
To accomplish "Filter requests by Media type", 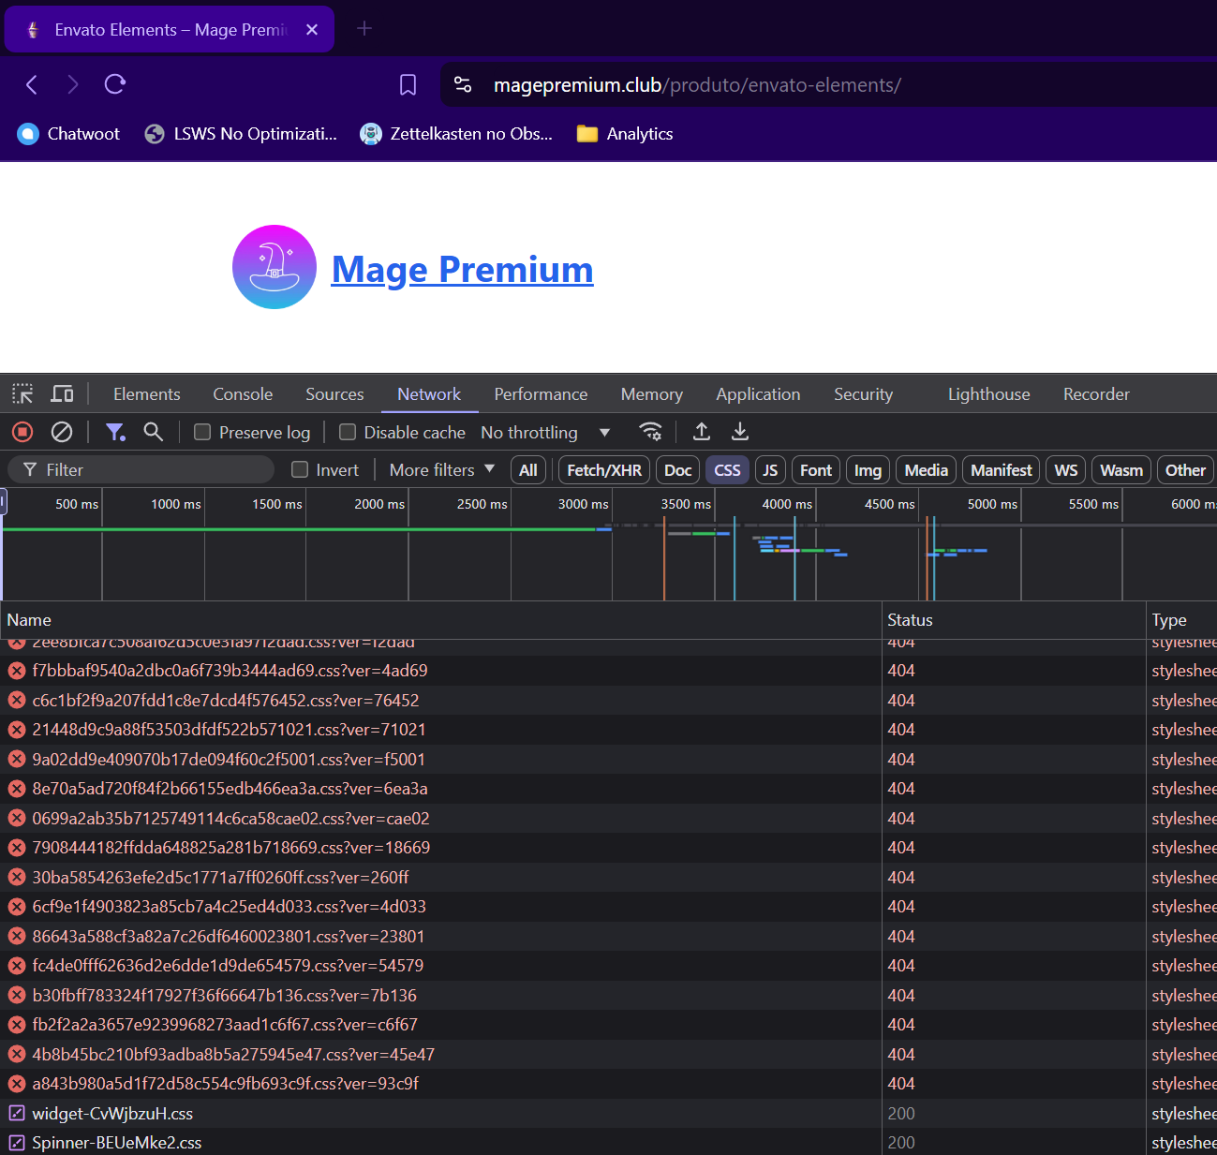I will coord(927,470).
